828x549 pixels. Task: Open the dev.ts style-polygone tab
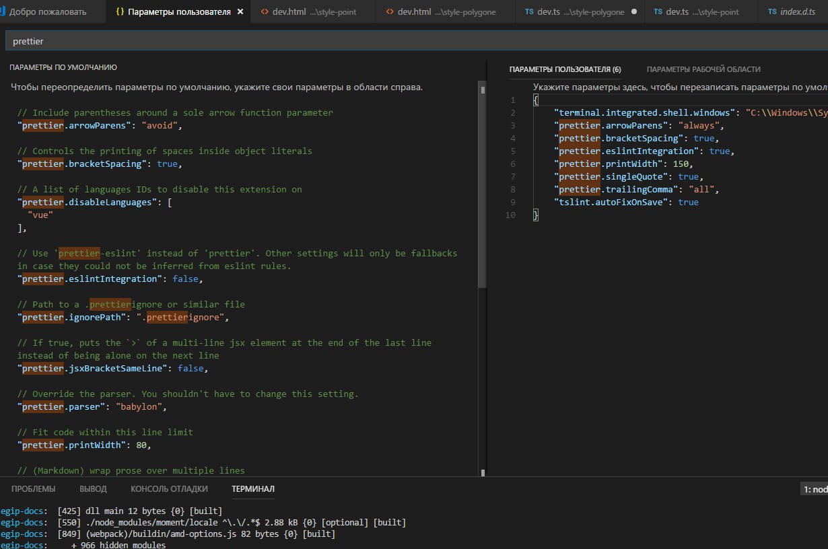(580, 12)
